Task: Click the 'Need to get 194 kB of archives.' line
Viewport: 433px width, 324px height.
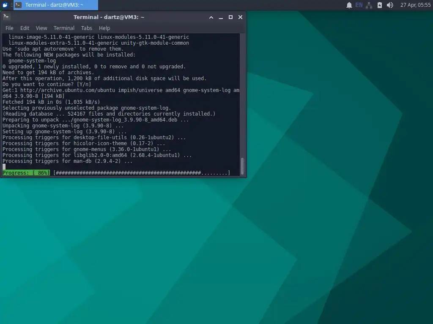Action: 48,73
